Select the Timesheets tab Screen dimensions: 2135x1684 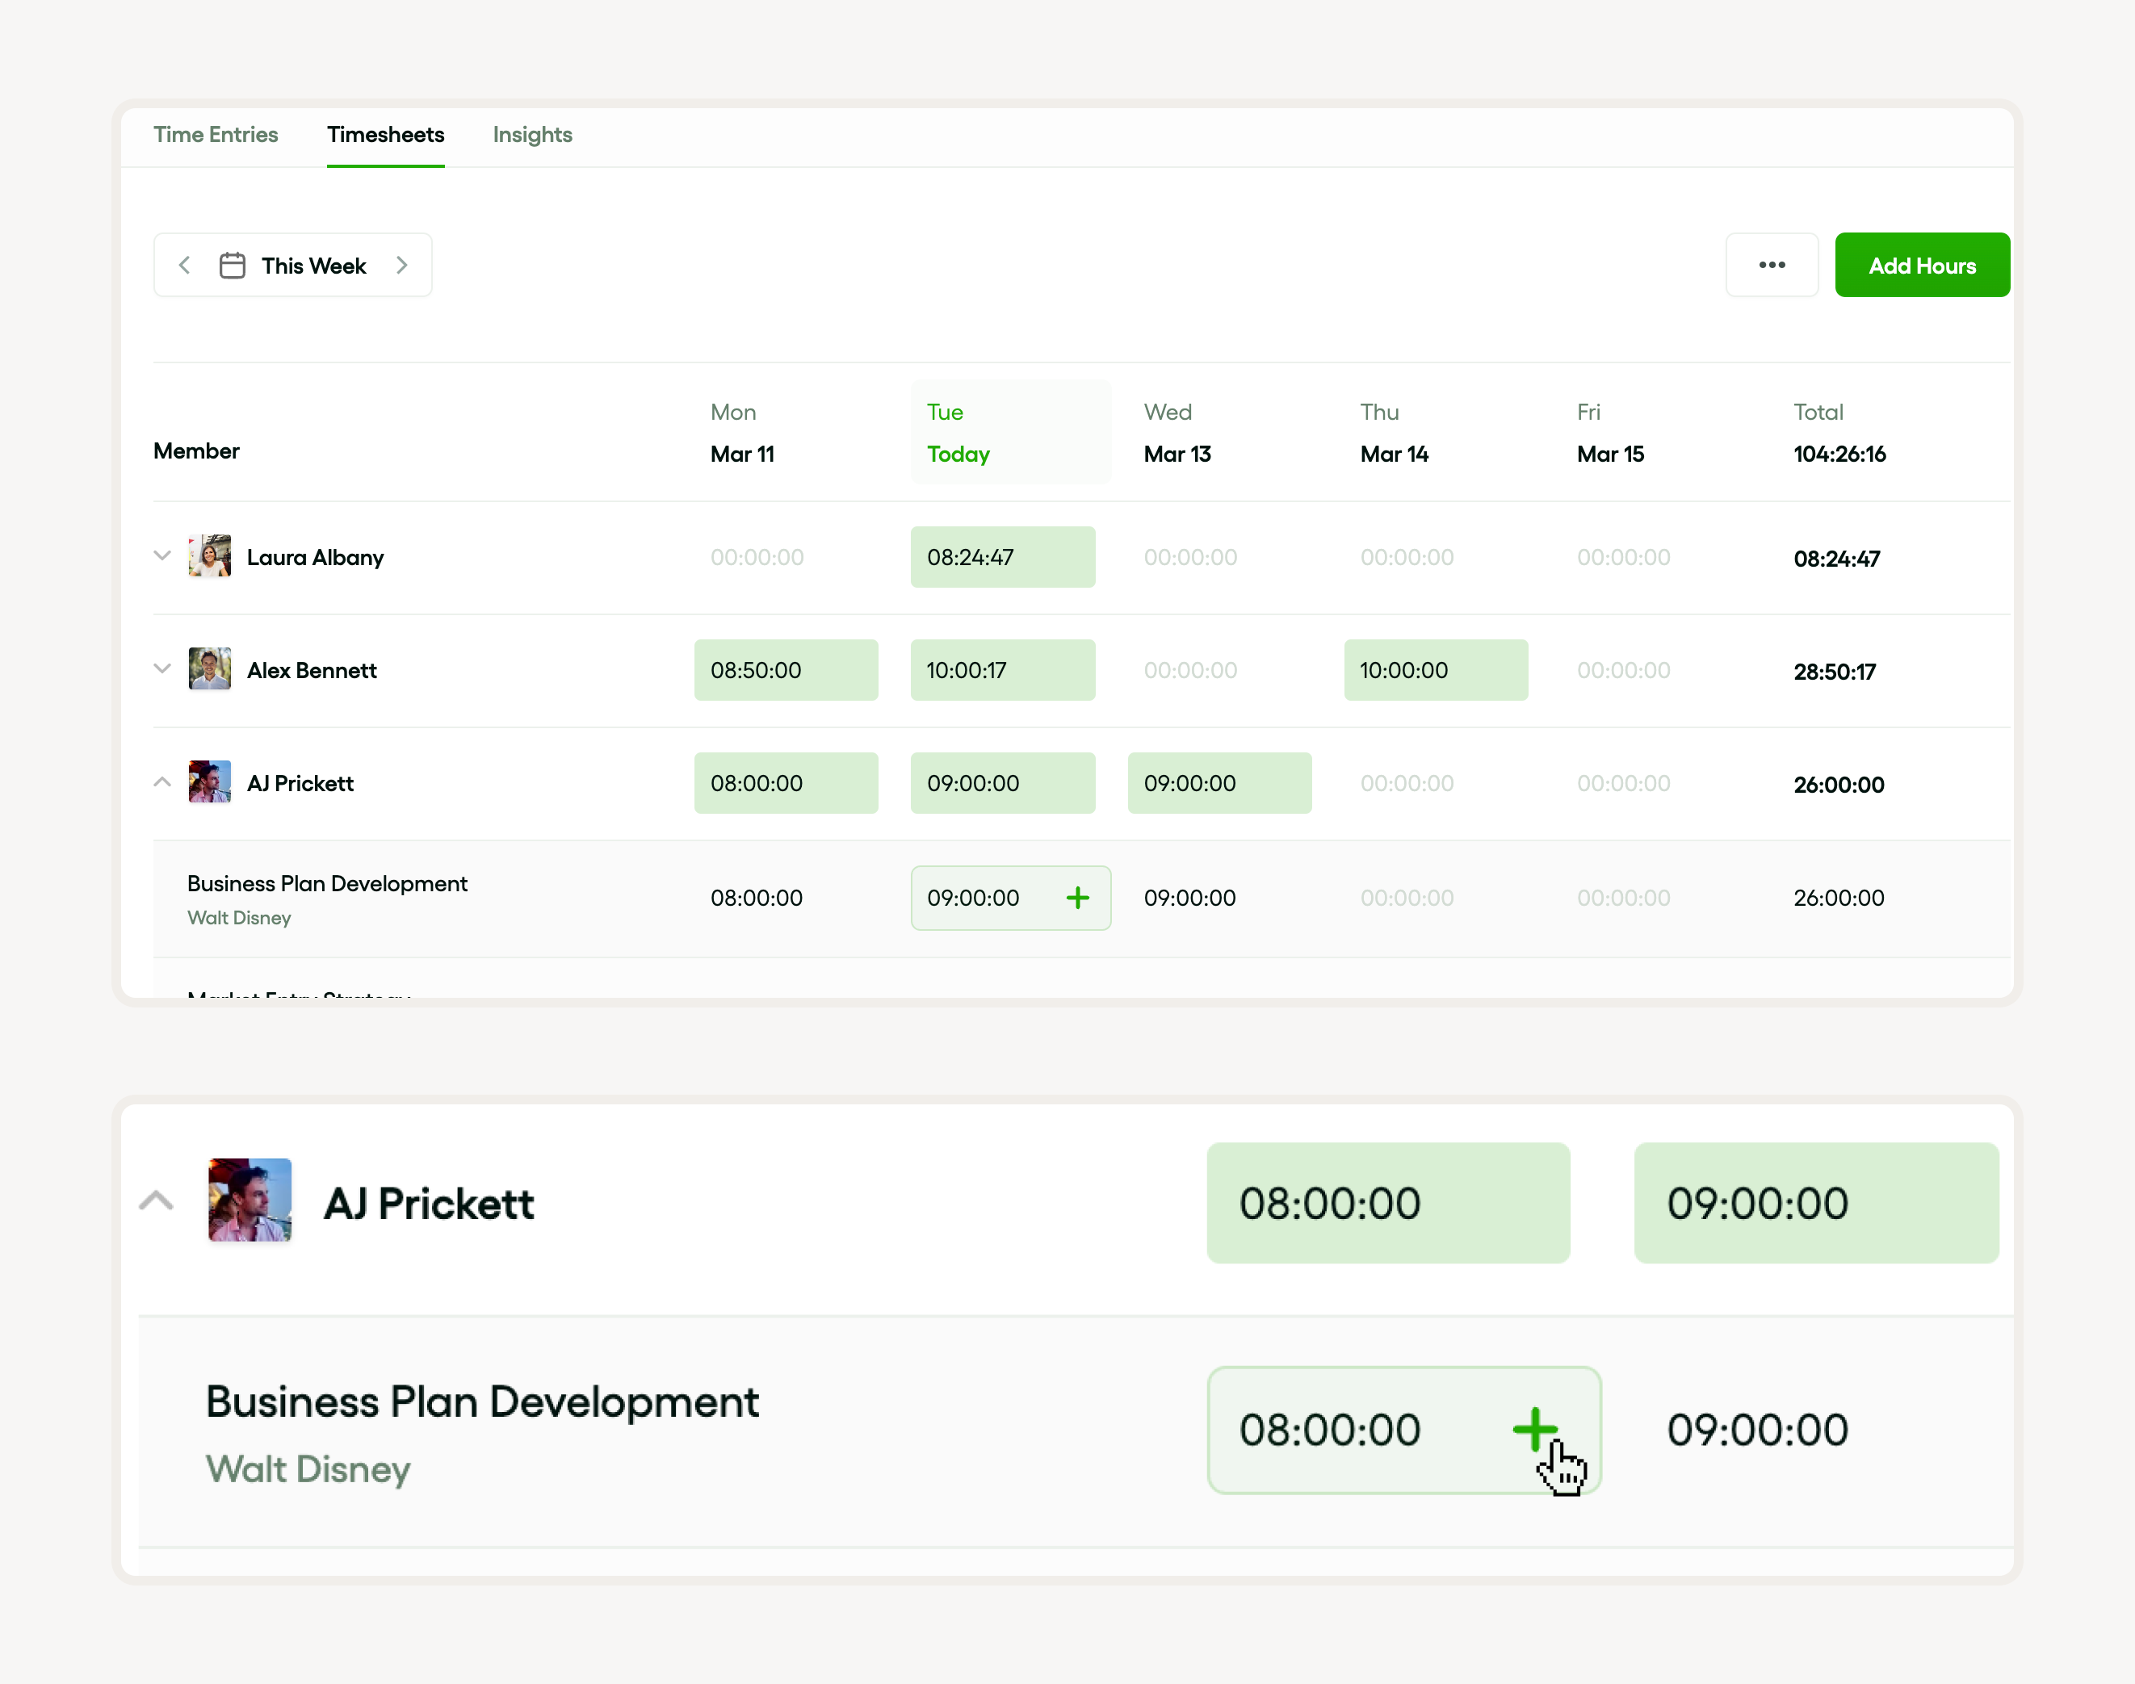click(x=386, y=135)
